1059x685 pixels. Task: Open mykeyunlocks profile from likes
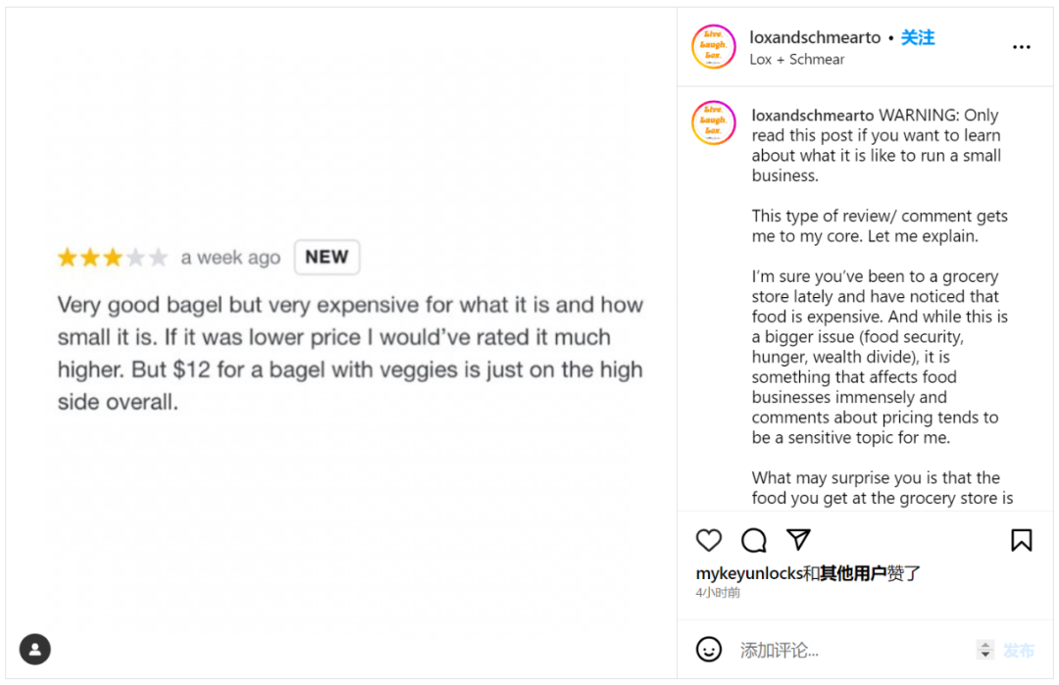[749, 573]
